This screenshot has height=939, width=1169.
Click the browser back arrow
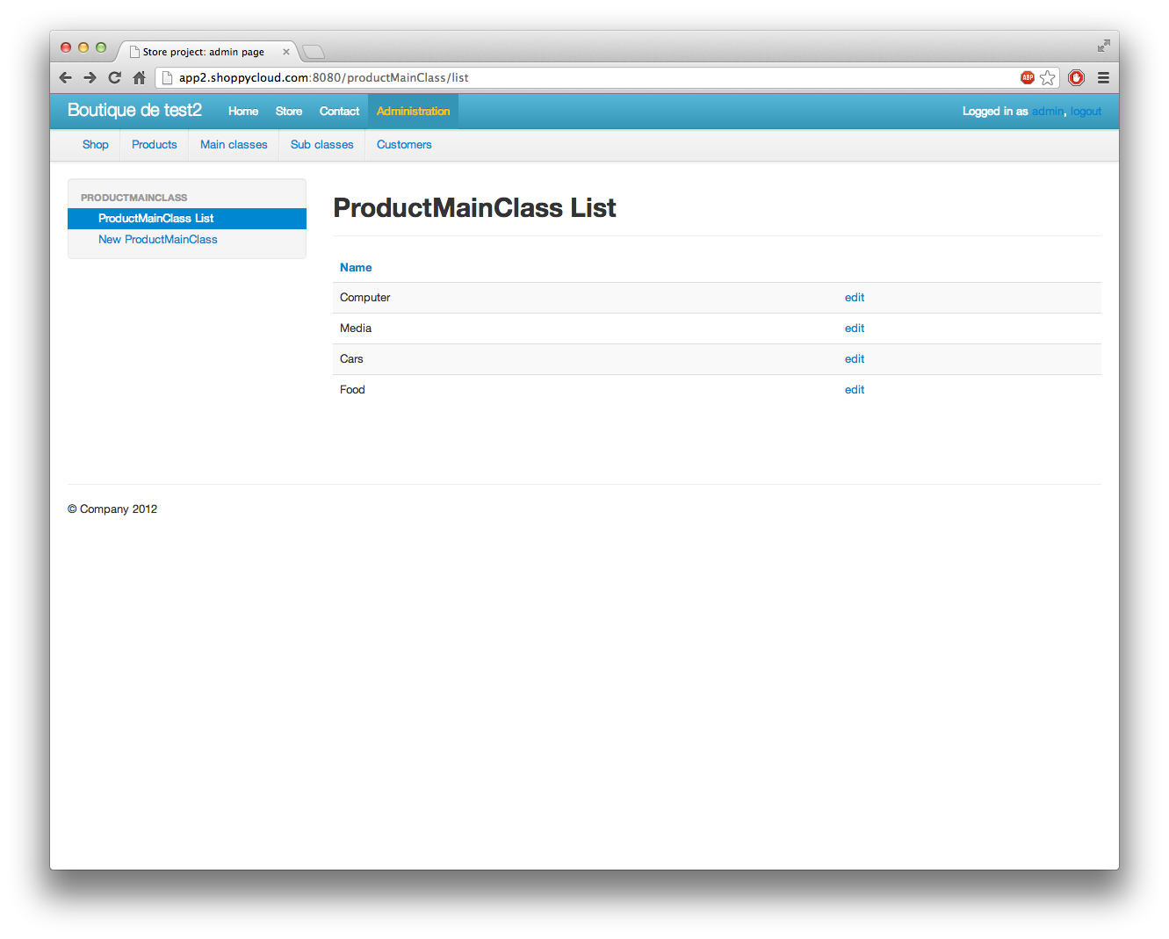pyautogui.click(x=65, y=78)
